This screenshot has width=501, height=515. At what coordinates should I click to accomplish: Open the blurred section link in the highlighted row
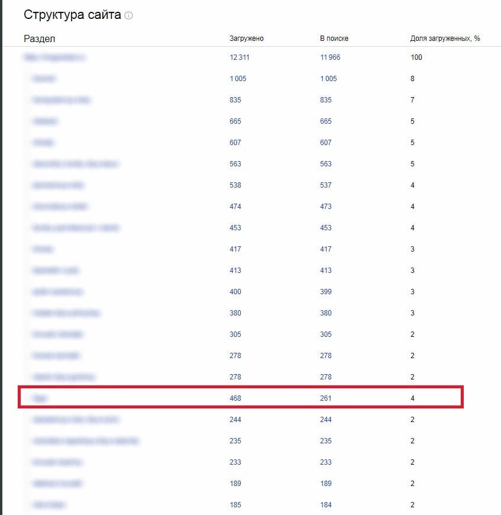pos(40,398)
